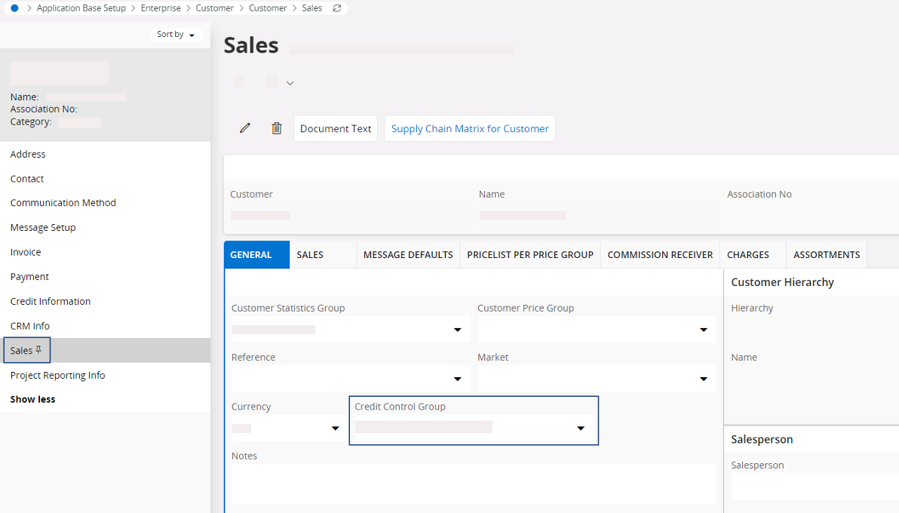Click Show less in sidebar
The width and height of the screenshot is (899, 513).
point(32,399)
